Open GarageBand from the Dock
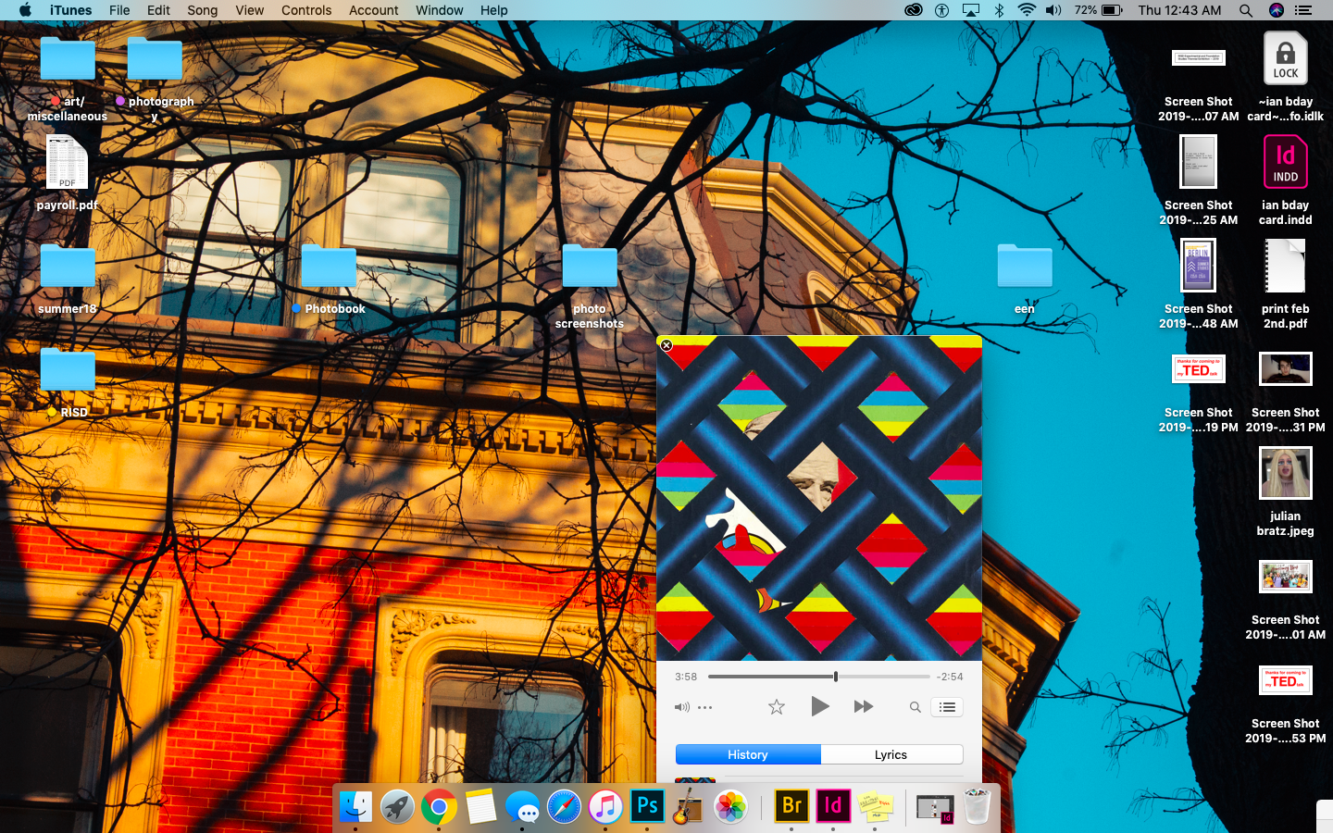 tap(689, 807)
